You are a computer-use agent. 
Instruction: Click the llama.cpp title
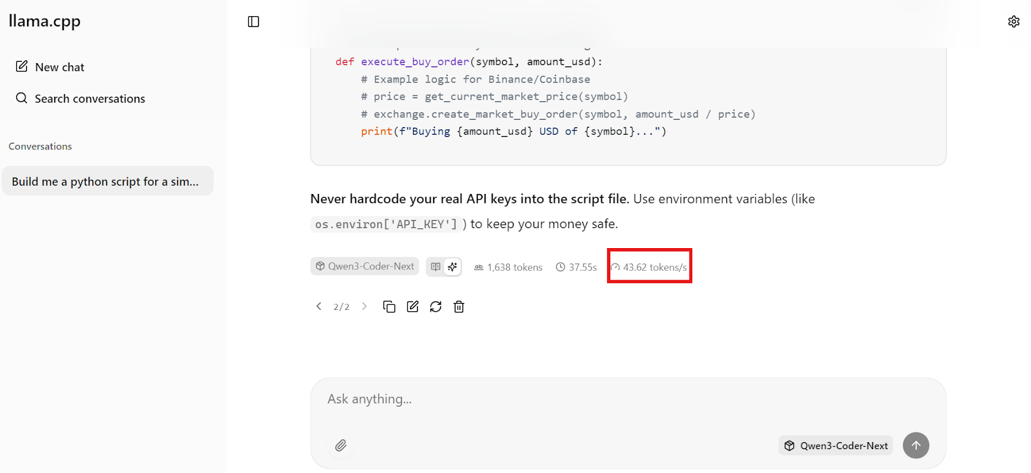point(44,21)
